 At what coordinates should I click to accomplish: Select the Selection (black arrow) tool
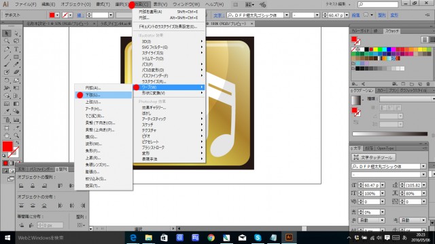(x=7, y=33)
